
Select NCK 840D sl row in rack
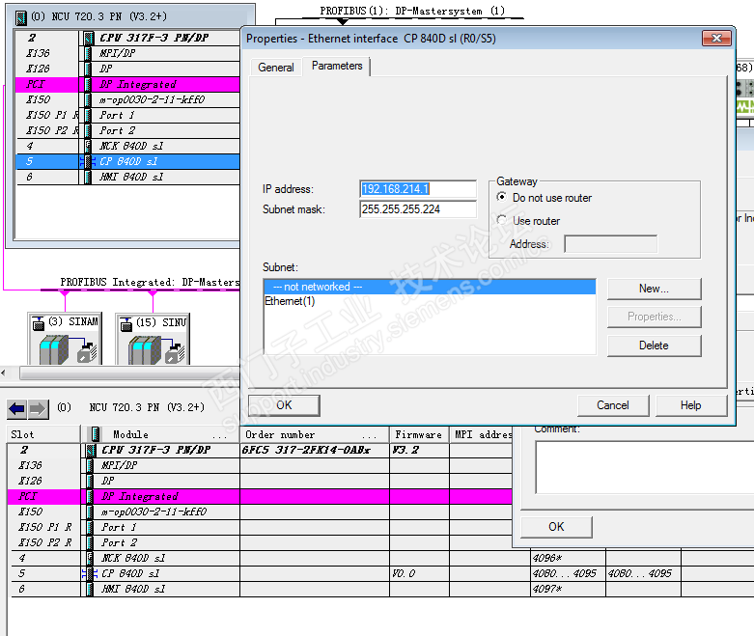click(127, 146)
